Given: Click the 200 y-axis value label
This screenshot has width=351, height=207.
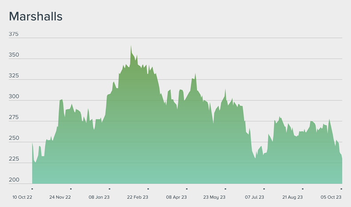Looking at the screenshot, I should pyautogui.click(x=14, y=180).
